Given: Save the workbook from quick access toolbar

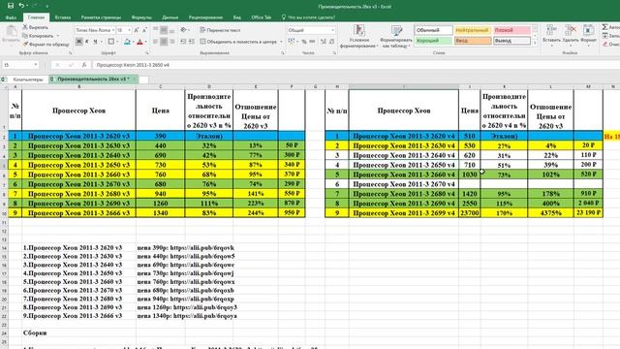Looking at the screenshot, I should [x=11, y=6].
